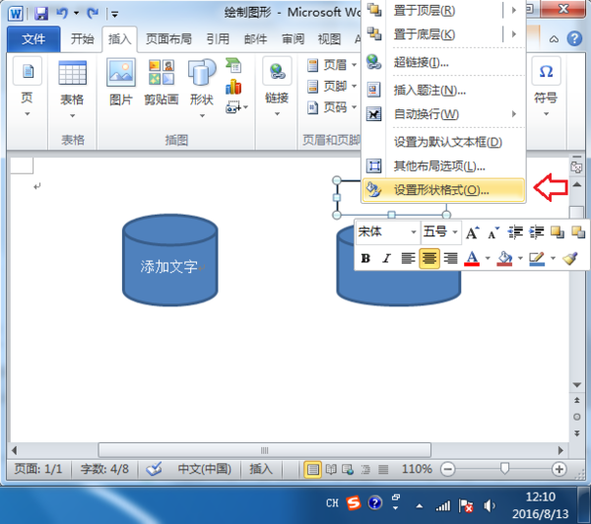This screenshot has height=524, width=591.
Task: Click the Save icon in quick access toolbar
Action: pos(41,14)
